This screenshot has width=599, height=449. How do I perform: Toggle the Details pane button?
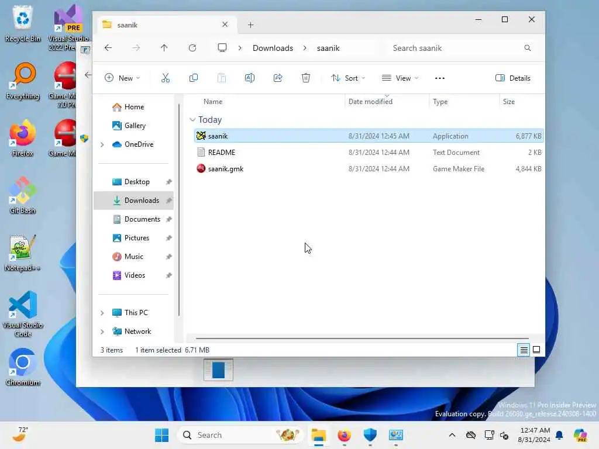click(x=512, y=78)
